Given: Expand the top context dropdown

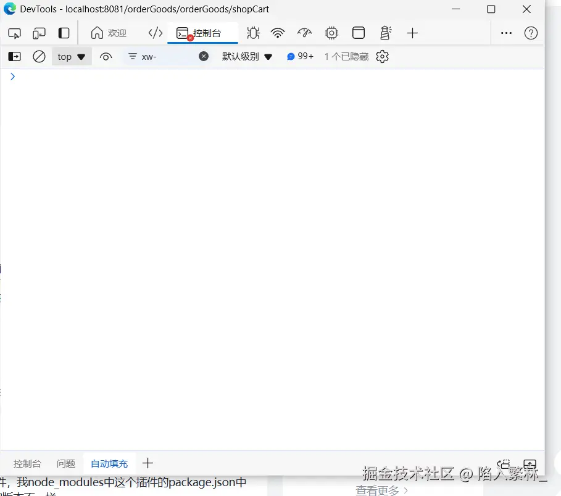Looking at the screenshot, I should pyautogui.click(x=72, y=57).
